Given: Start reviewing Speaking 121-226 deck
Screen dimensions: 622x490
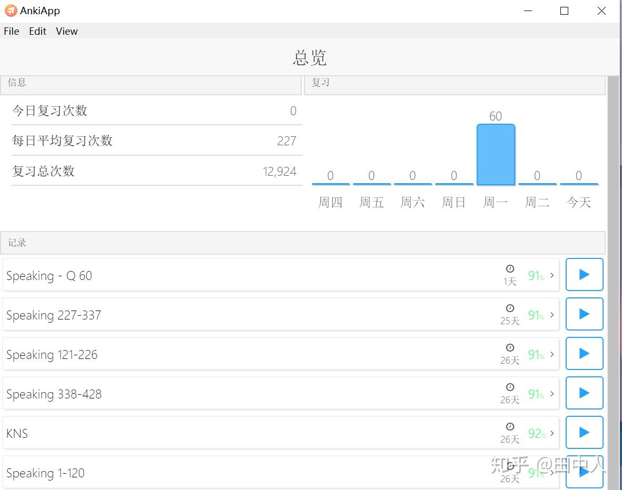Looking at the screenshot, I should tap(584, 353).
